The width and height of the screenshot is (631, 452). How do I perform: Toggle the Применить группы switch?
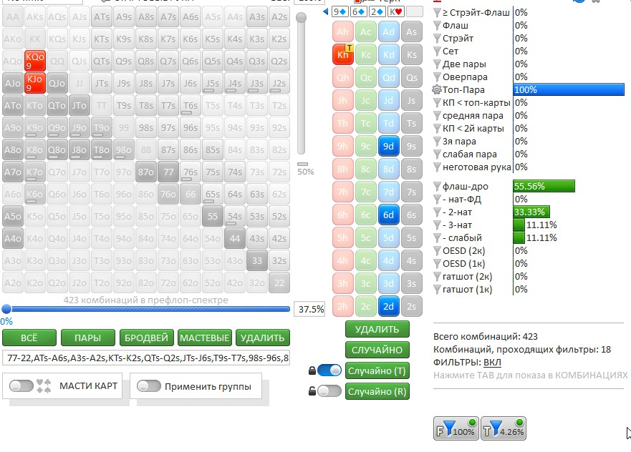(x=149, y=385)
